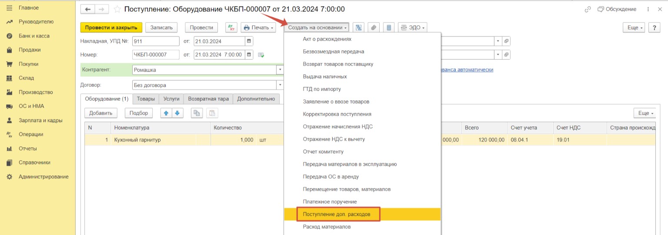Add document to favorites with star icon

[117, 9]
